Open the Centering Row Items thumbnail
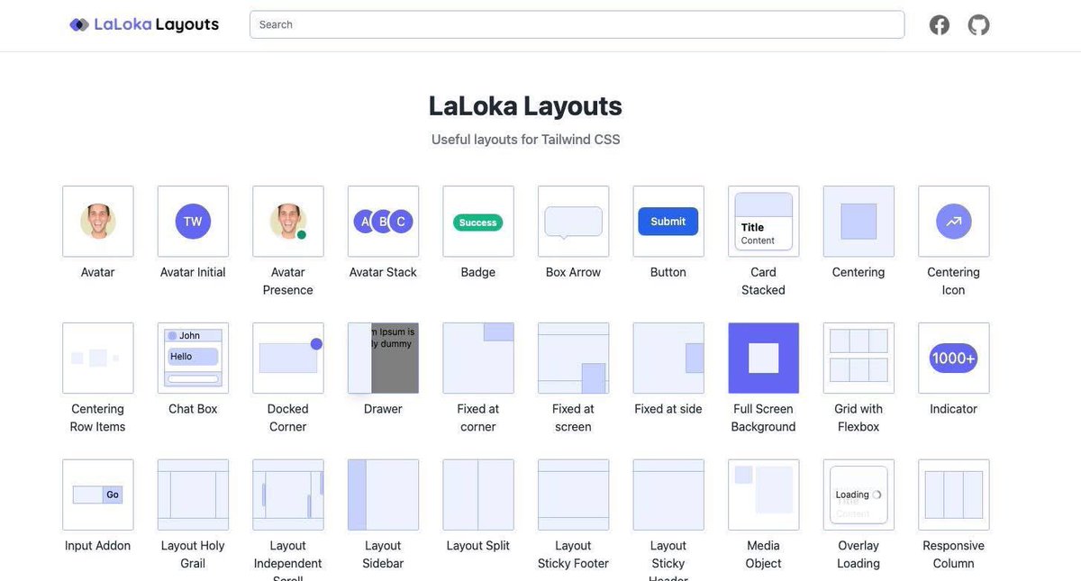1081x581 pixels. [98, 359]
